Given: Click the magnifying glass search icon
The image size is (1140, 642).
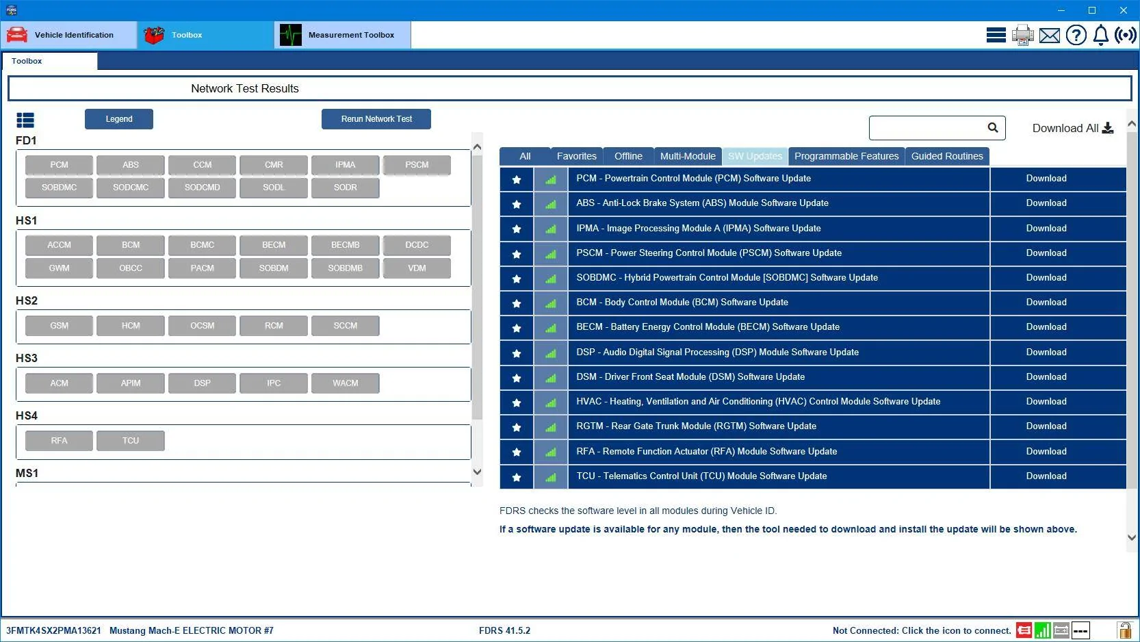Looking at the screenshot, I should pyautogui.click(x=993, y=127).
